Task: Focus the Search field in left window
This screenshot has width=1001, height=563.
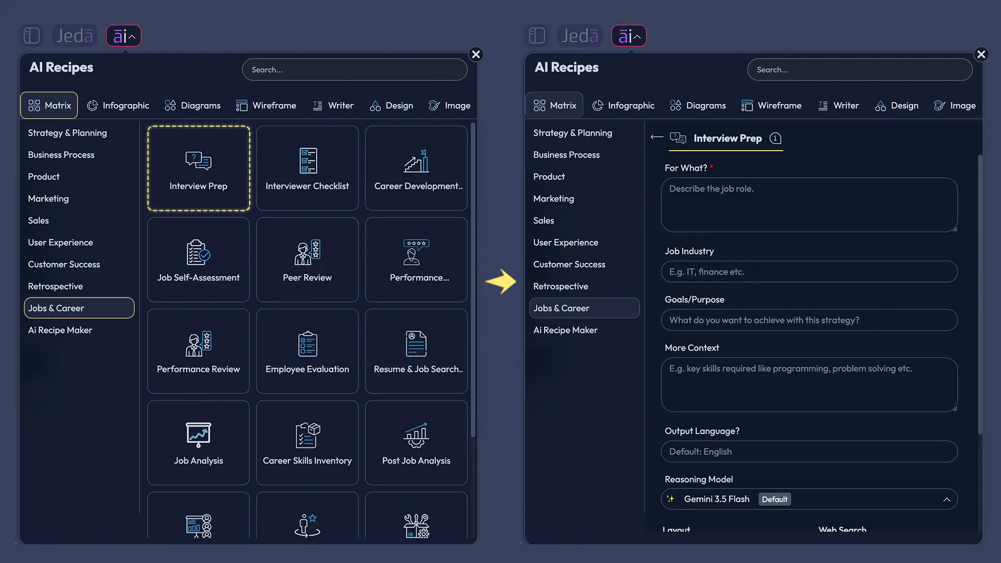Action: pyautogui.click(x=355, y=69)
